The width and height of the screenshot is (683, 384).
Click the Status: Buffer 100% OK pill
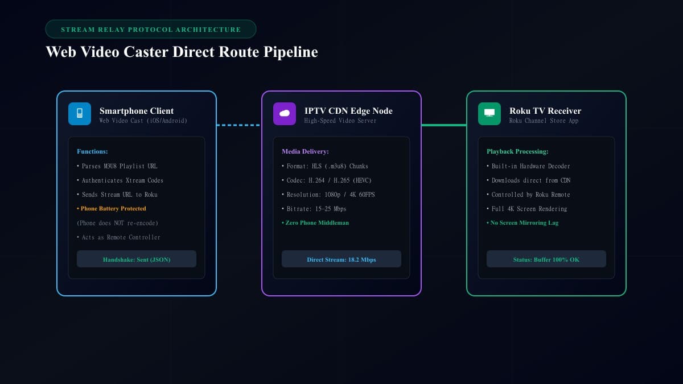tap(546, 259)
